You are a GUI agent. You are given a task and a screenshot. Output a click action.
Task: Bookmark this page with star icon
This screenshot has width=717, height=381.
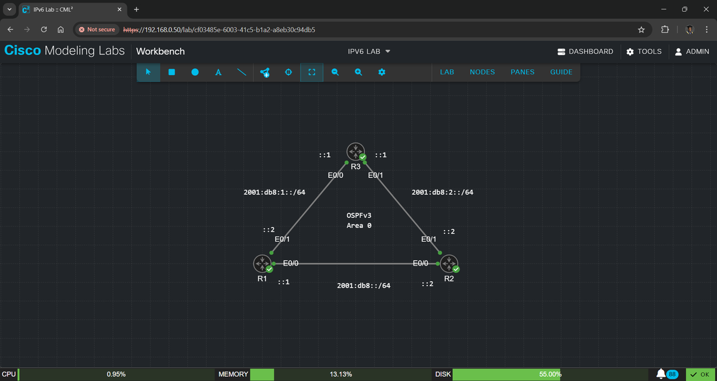641,29
